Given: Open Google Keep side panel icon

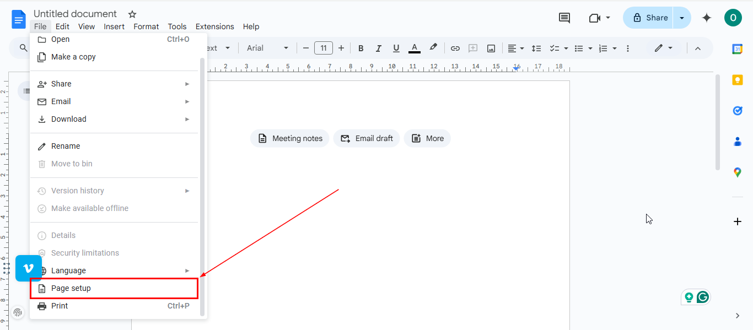Looking at the screenshot, I should tap(737, 80).
